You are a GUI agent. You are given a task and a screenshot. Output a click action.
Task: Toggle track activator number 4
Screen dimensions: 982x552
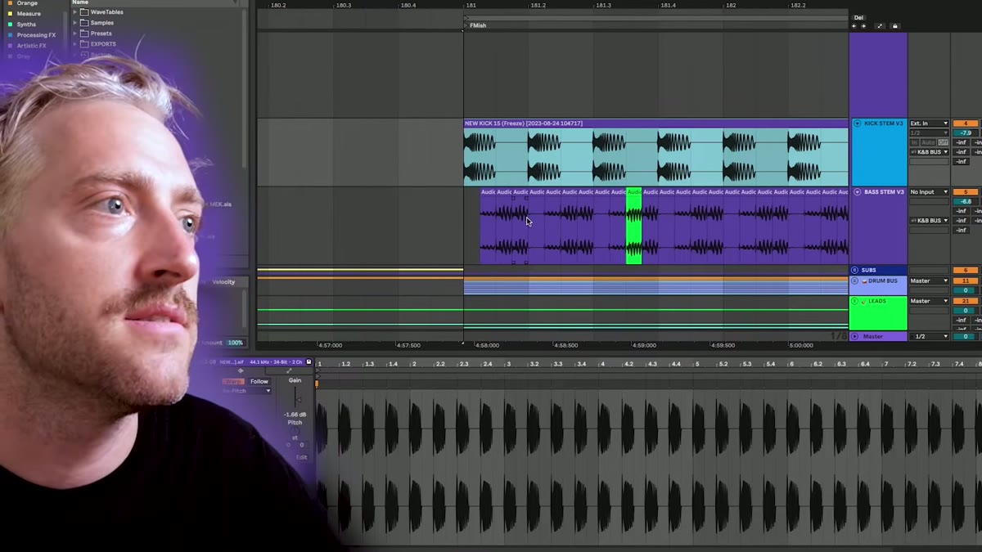point(966,123)
